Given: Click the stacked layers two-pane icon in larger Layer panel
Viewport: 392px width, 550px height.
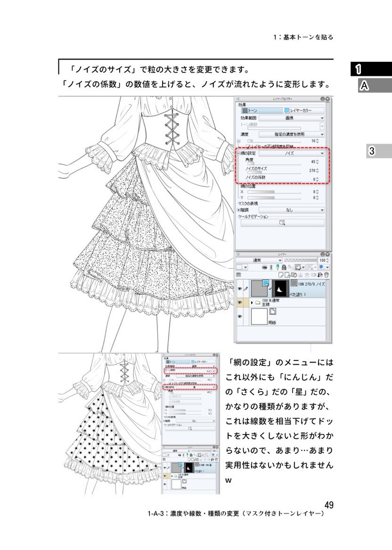Looking at the screenshot, I should (x=238, y=274).
